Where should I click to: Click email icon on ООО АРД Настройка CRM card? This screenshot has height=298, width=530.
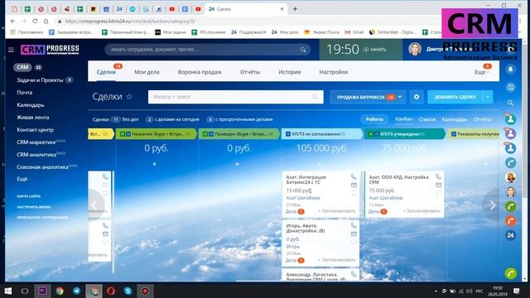click(438, 185)
